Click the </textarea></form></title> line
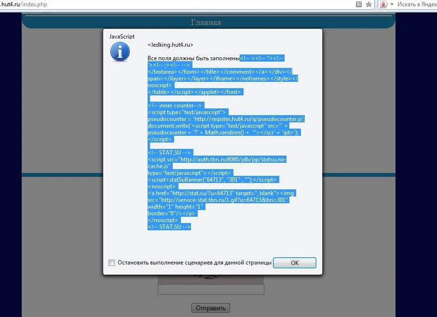 (x=220, y=72)
